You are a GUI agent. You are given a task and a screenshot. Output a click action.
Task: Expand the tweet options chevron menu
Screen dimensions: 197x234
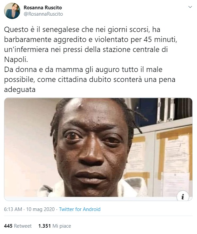pyautogui.click(x=190, y=7)
